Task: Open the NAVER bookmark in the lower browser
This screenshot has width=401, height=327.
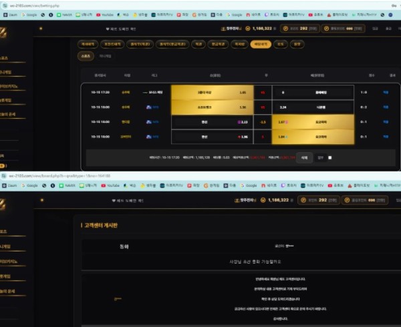Action: 68,186
